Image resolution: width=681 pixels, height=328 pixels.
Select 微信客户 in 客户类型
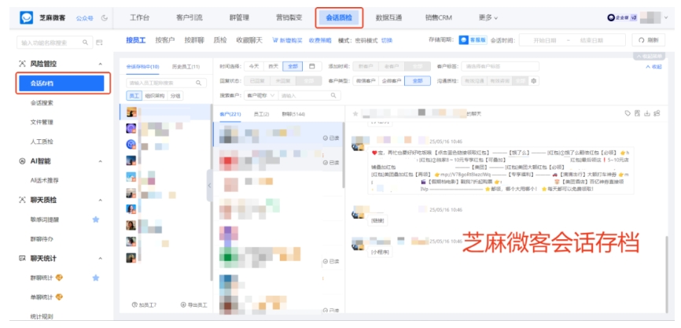pyautogui.click(x=365, y=81)
